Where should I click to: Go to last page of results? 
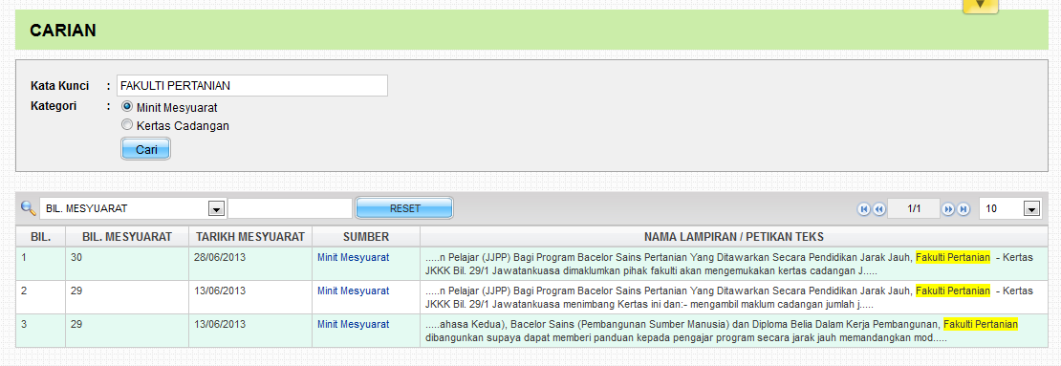pyautogui.click(x=964, y=209)
